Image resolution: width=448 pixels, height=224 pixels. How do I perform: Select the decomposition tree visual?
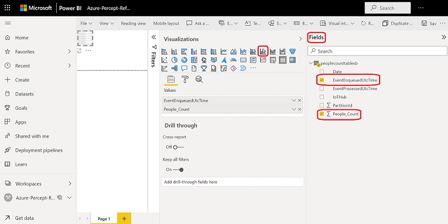175,68
